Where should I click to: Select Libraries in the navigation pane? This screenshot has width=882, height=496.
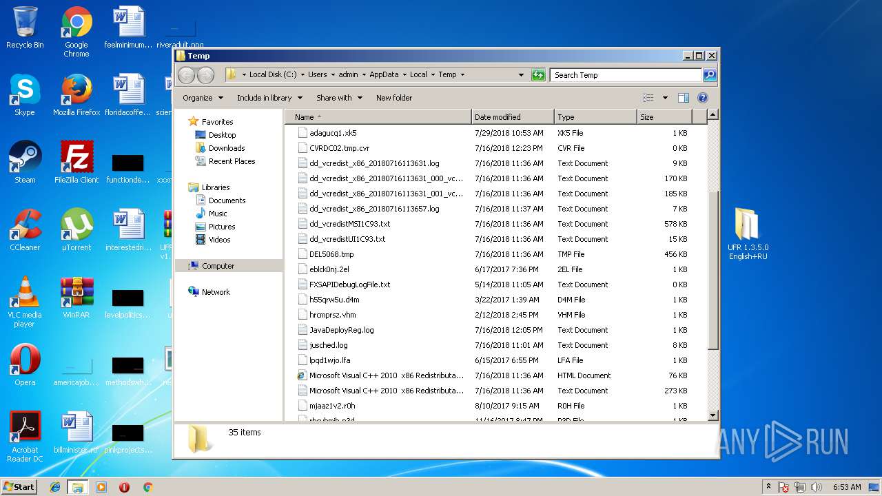216,187
